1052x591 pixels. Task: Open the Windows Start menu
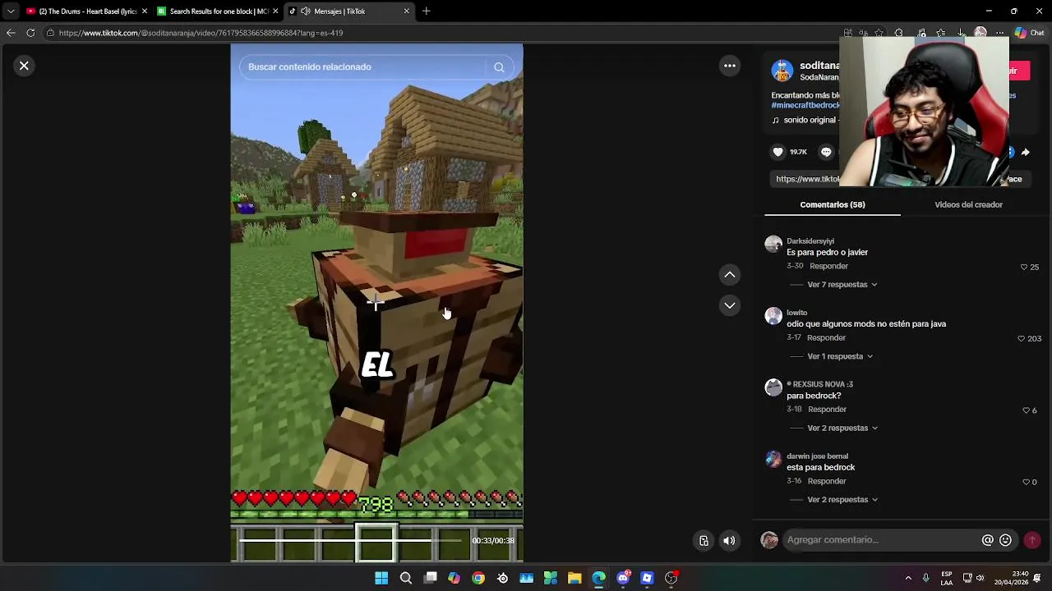pyautogui.click(x=381, y=578)
